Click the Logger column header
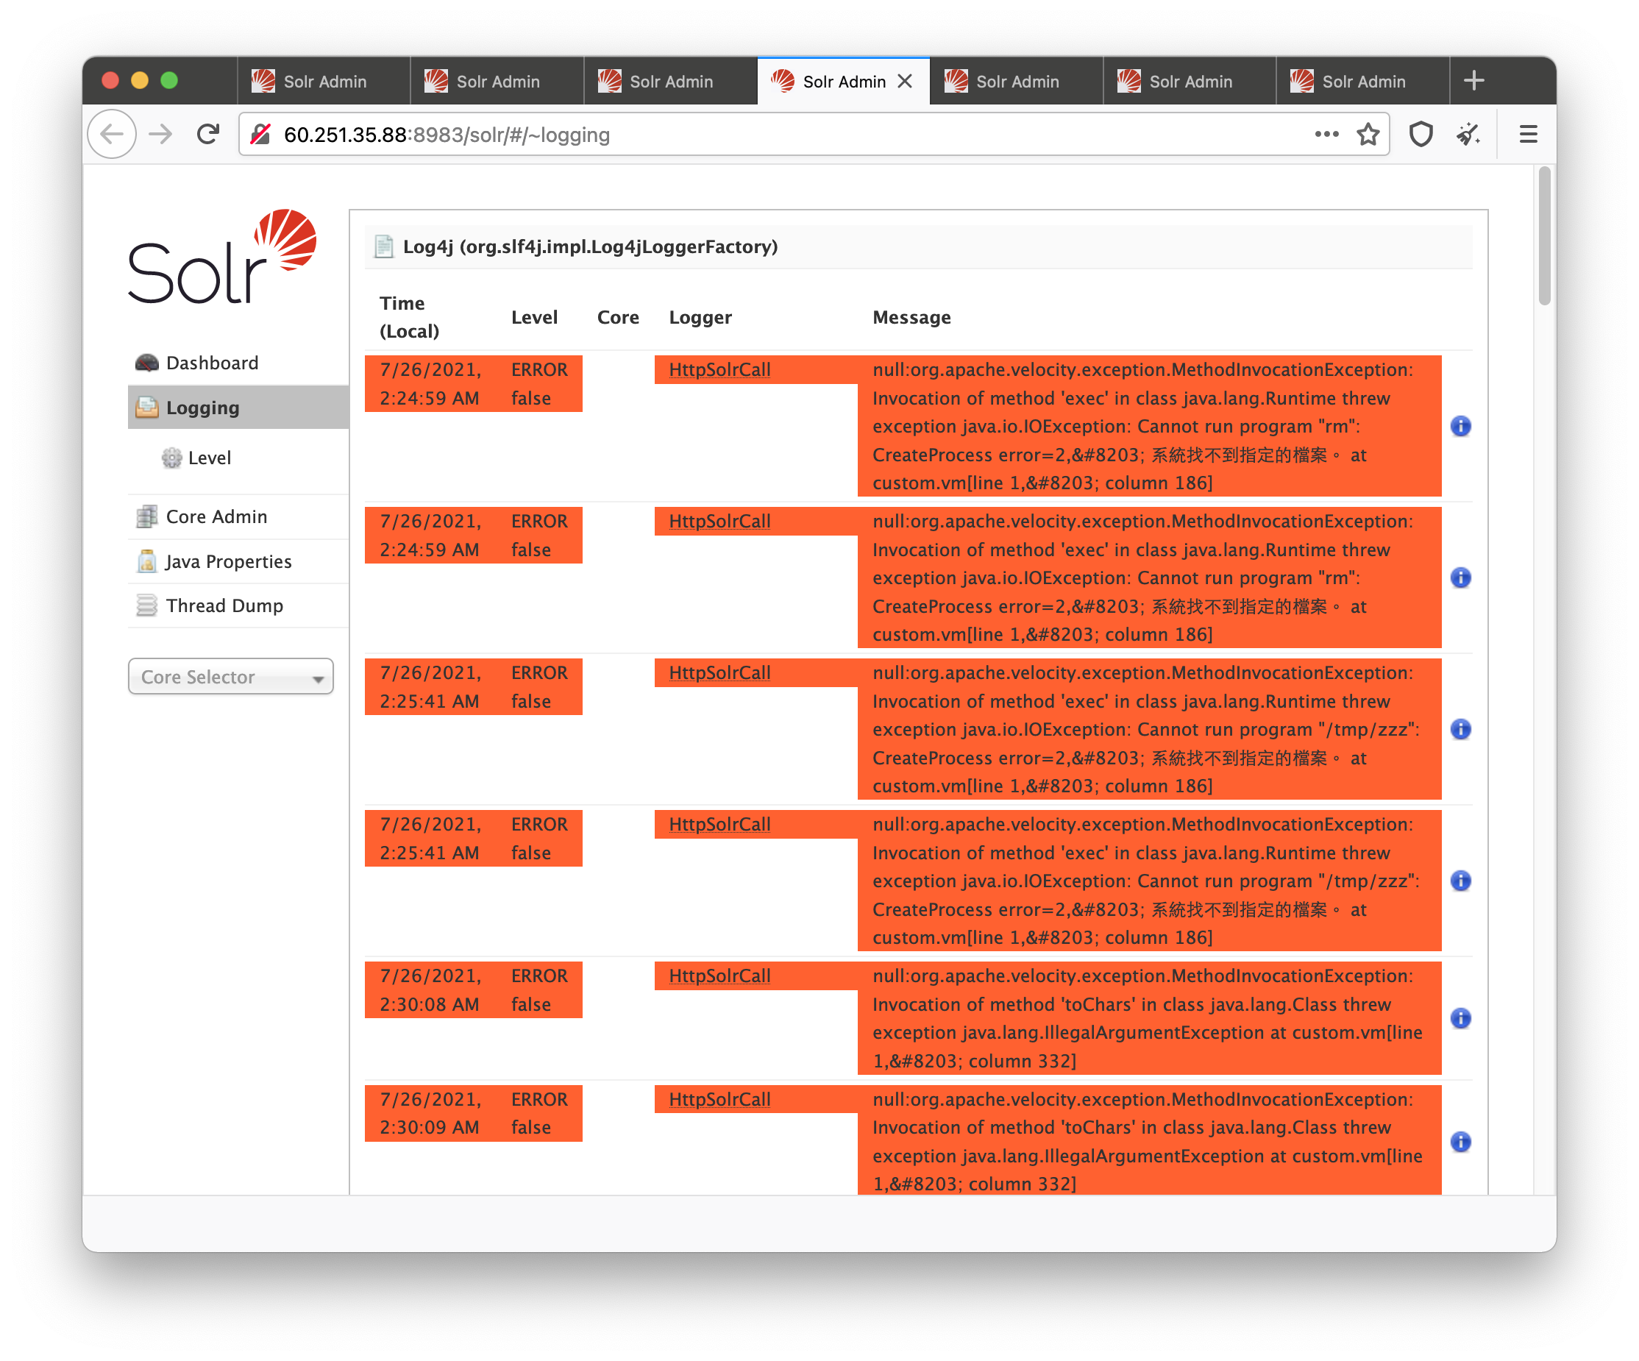1639x1361 pixels. (700, 318)
